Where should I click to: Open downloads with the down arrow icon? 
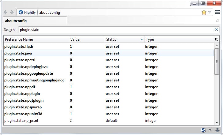pyautogui.click(x=217, y=130)
